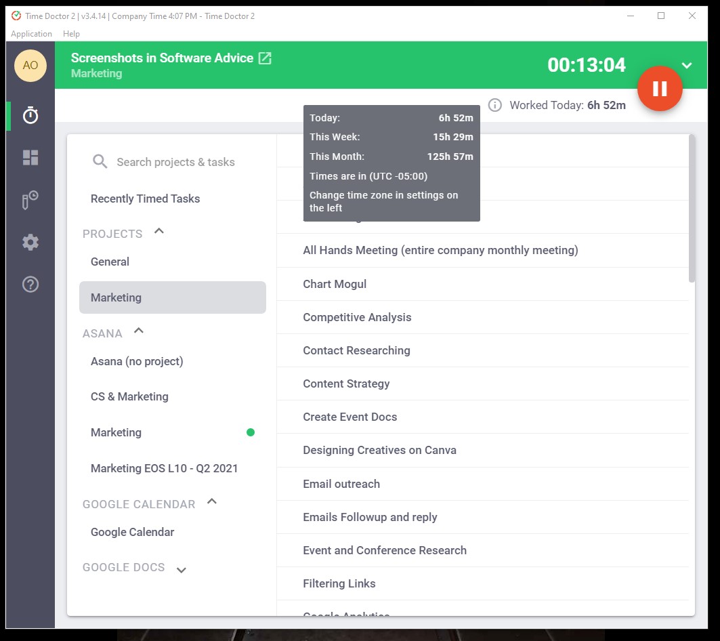Open Recently Timed Tasks
The image size is (720, 641).
coord(145,199)
